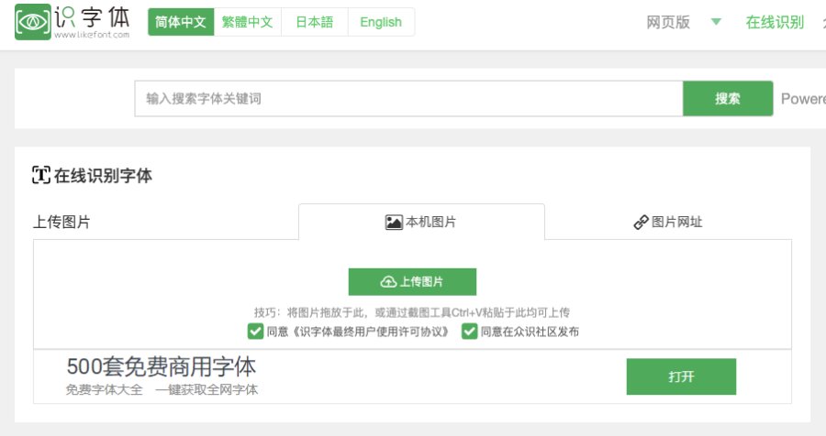The width and height of the screenshot is (826, 436).
Task: Open 在线识别 in the top navigation
Action: (775, 22)
